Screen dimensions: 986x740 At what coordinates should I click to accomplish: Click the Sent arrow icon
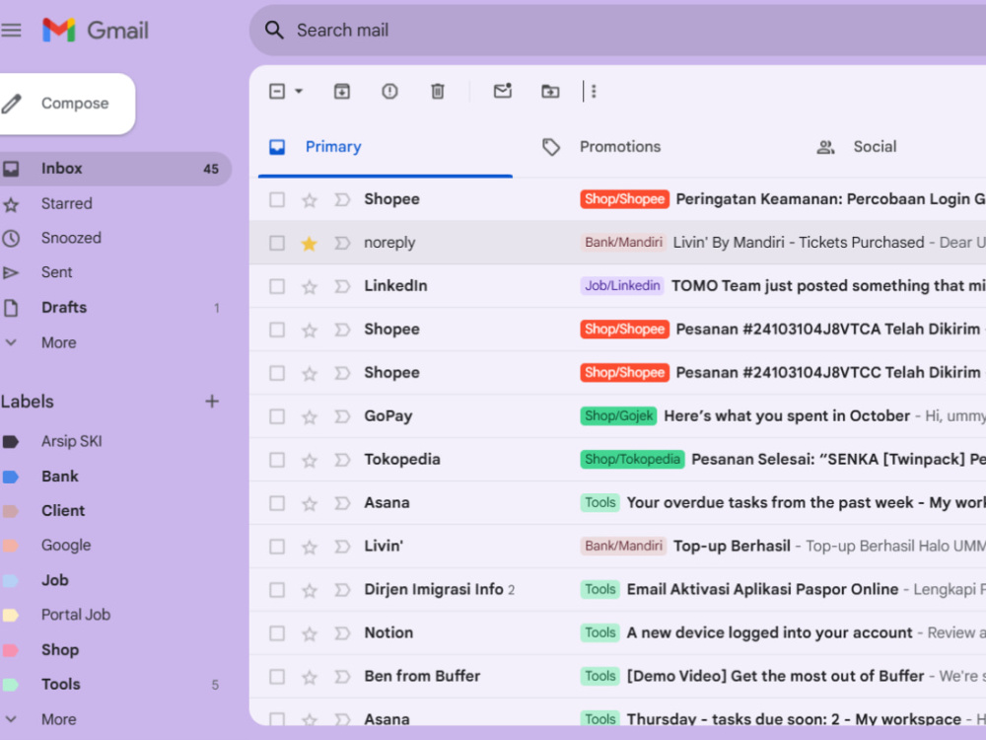(11, 272)
